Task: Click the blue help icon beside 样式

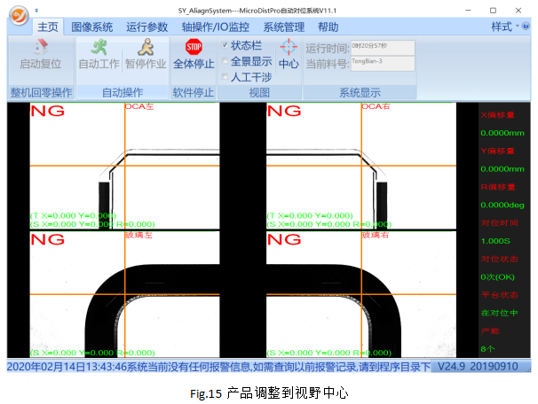Action: (529, 27)
